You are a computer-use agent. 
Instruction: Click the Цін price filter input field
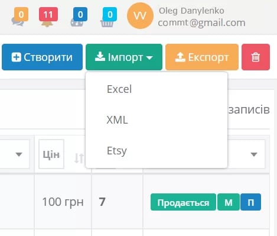[51, 154]
